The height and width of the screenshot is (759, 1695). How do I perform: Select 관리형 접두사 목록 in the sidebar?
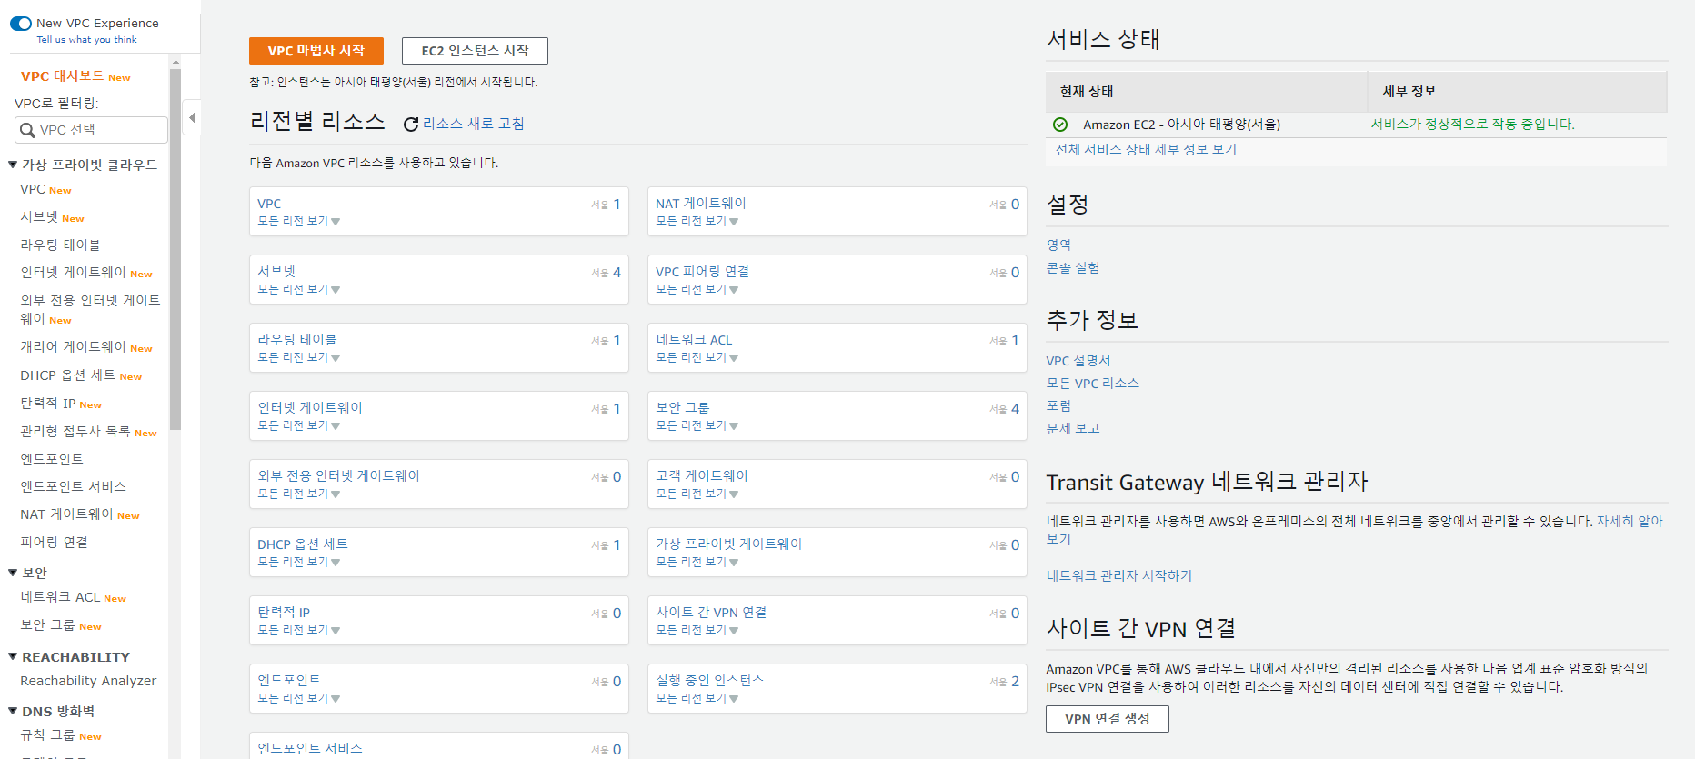tap(75, 432)
